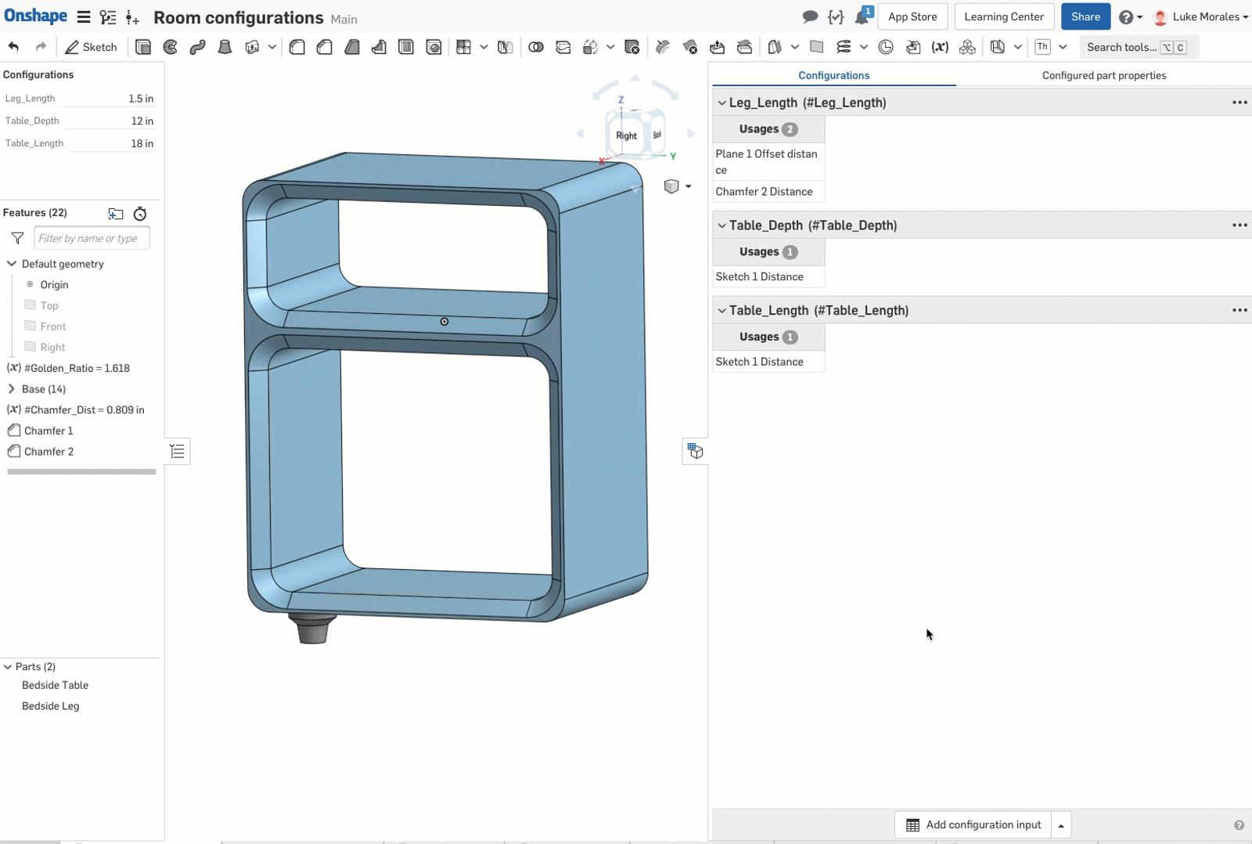Click the Filter by name or type field
Image resolution: width=1252 pixels, height=844 pixels.
(92, 238)
